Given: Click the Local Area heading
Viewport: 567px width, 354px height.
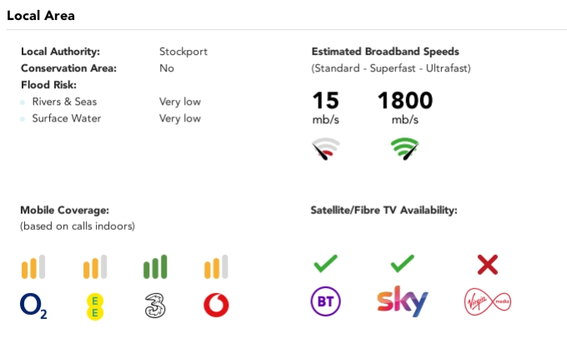Looking at the screenshot, I should click(41, 16).
